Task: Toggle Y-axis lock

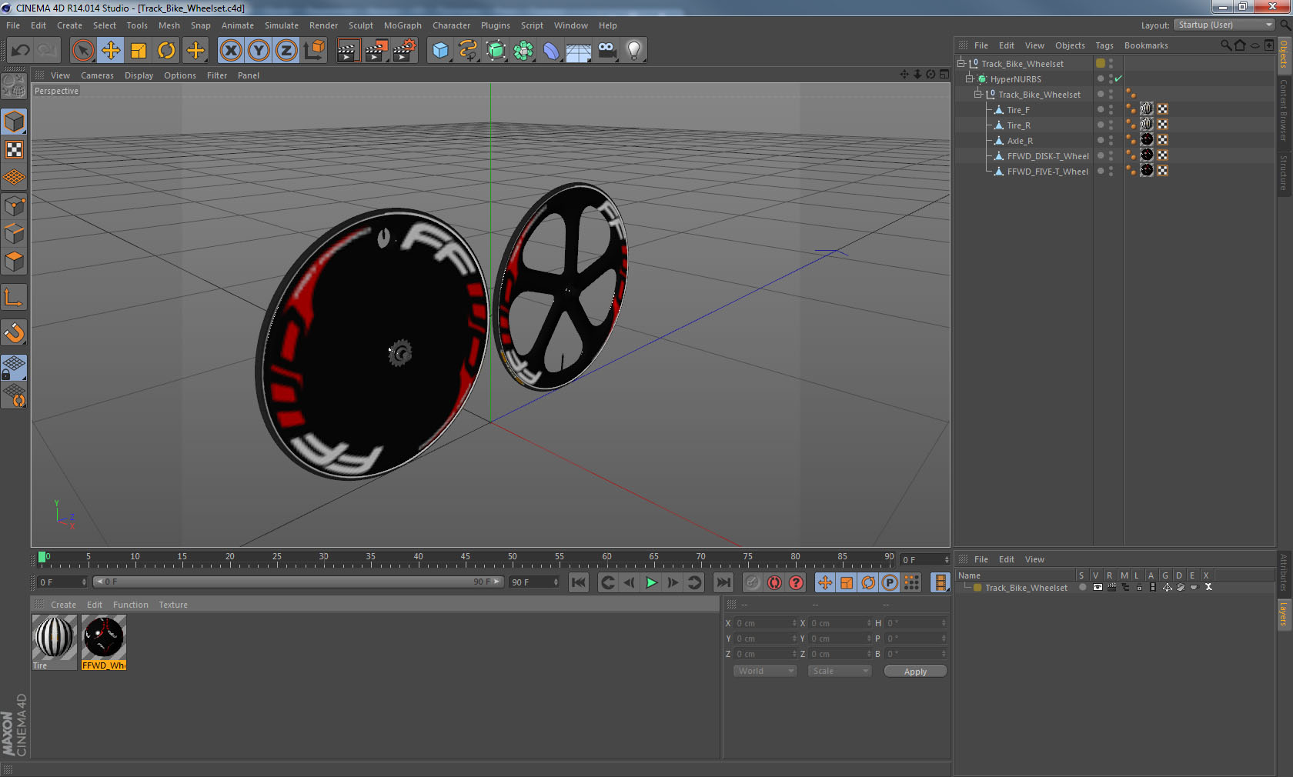Action: click(x=259, y=51)
